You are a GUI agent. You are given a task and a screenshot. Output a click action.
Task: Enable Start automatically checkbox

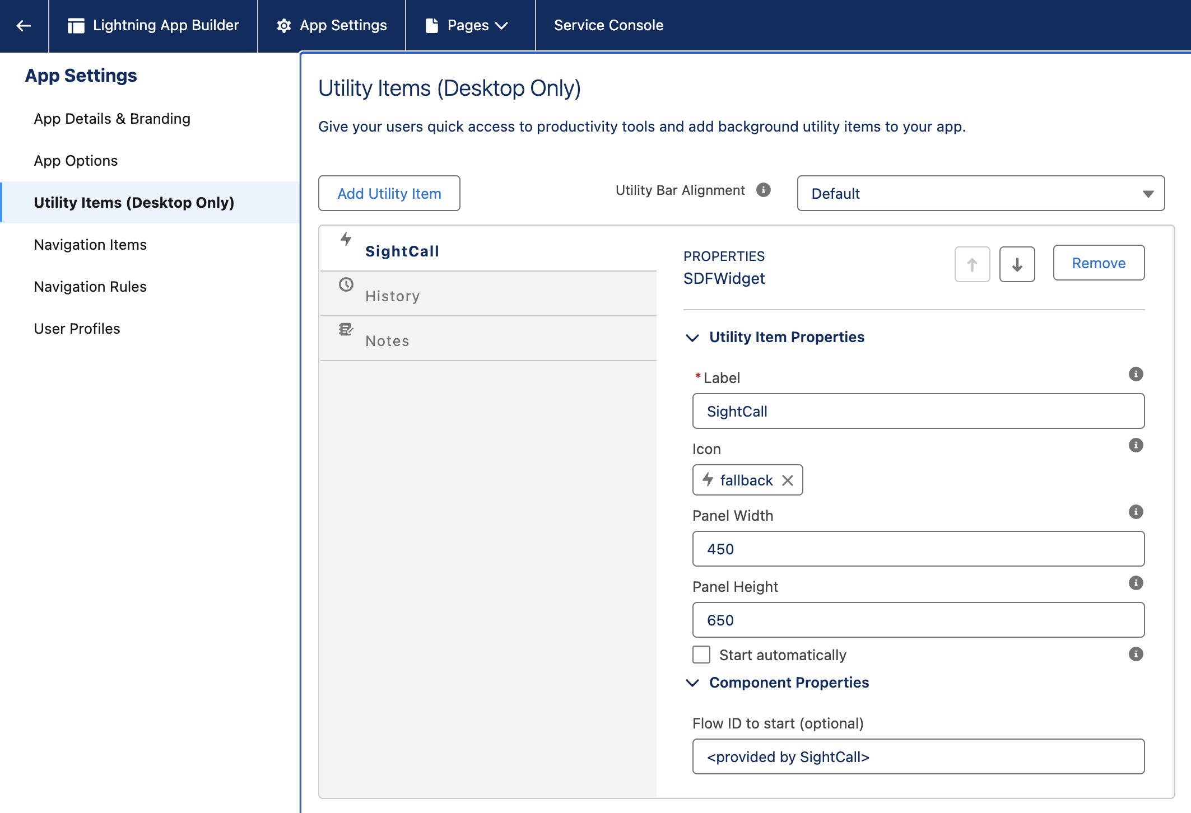tap(701, 655)
